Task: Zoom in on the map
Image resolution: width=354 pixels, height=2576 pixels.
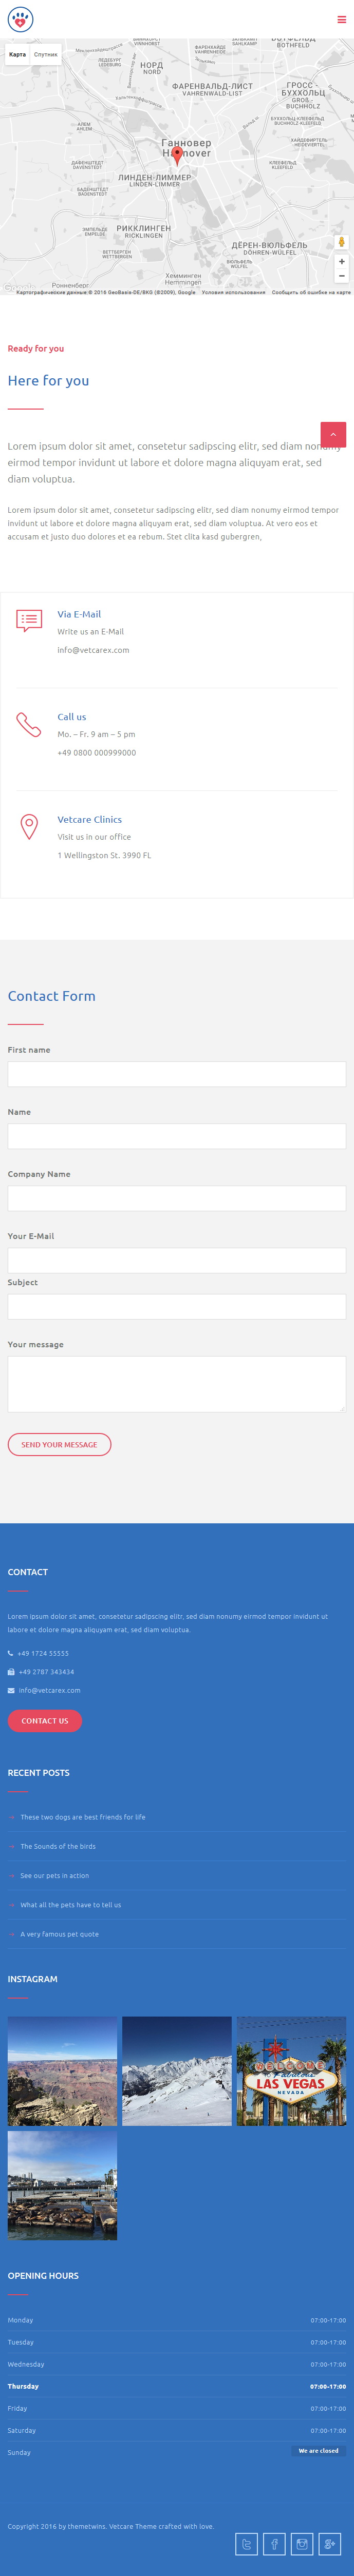Action: coord(341,262)
